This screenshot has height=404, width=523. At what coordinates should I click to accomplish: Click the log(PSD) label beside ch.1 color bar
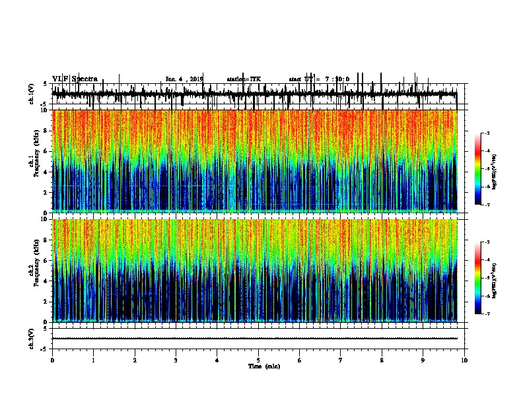click(494, 172)
